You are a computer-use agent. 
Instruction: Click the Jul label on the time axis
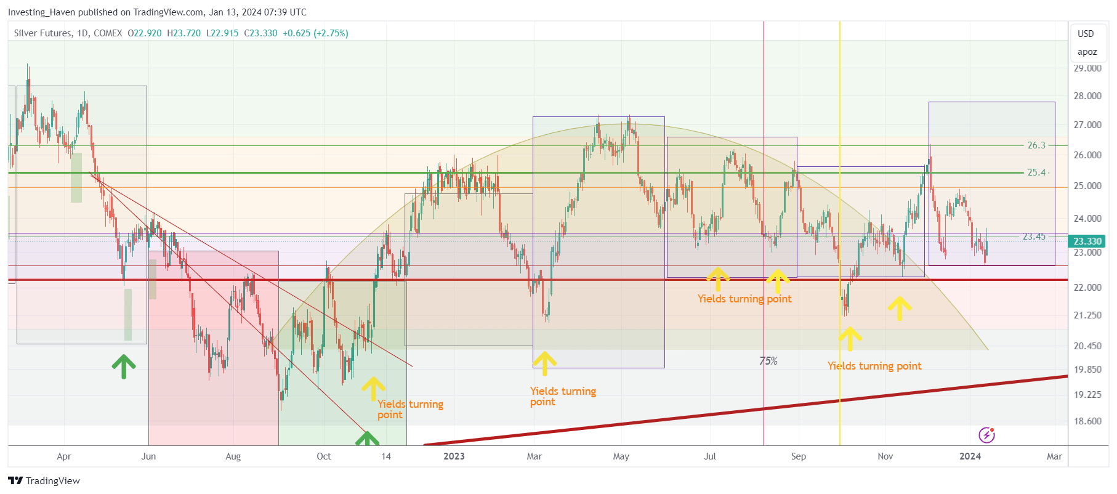point(710,456)
